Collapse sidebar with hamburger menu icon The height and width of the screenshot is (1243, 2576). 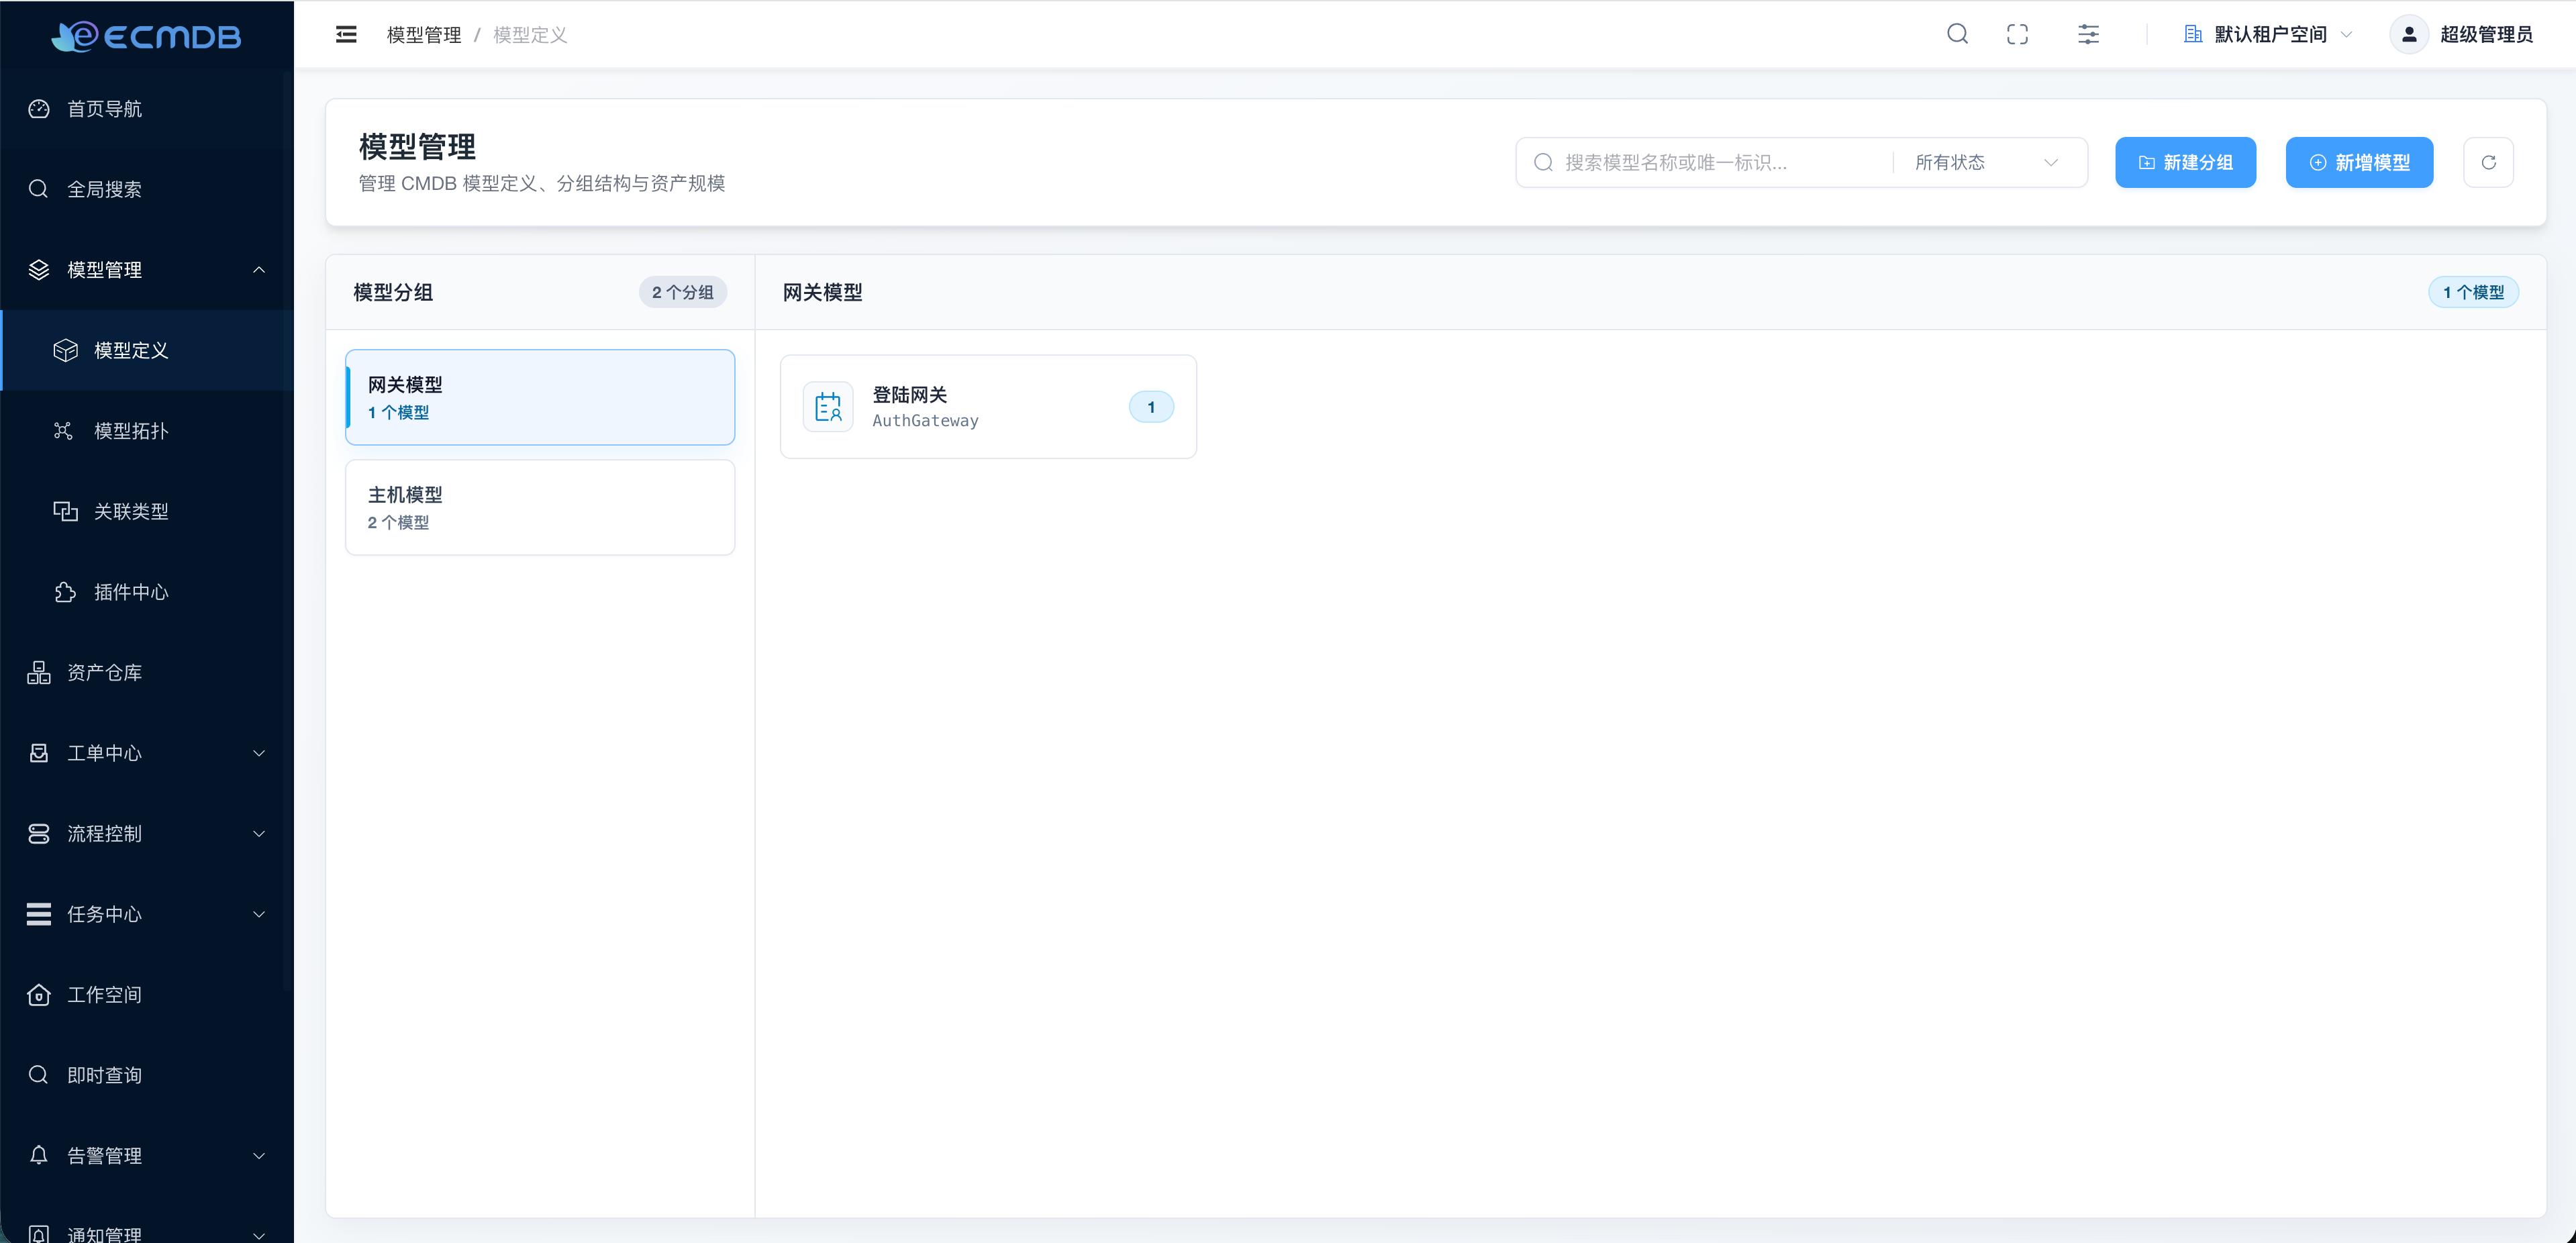pyautogui.click(x=346, y=35)
